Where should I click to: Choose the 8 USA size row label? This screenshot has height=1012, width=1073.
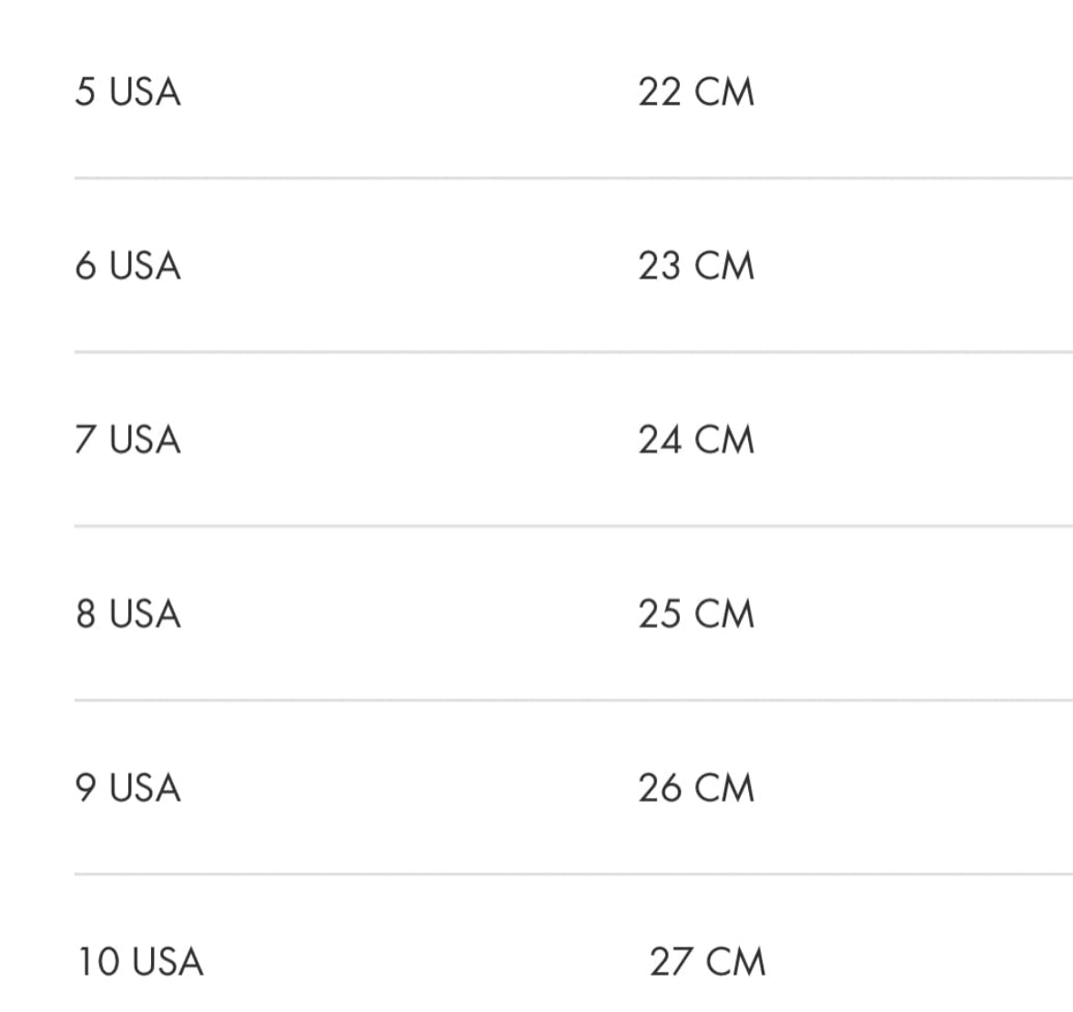pyautogui.click(x=128, y=613)
